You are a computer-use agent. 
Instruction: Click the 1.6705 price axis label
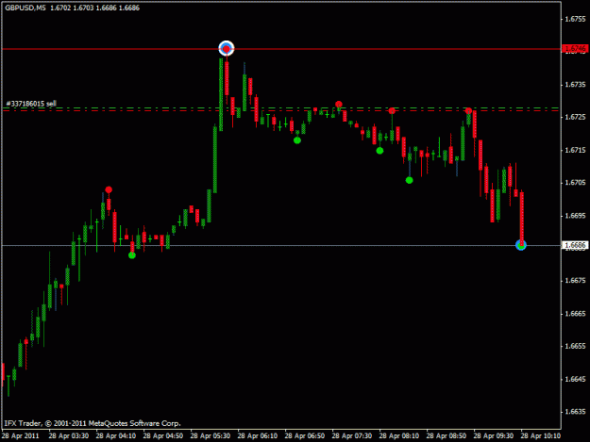coord(575,183)
